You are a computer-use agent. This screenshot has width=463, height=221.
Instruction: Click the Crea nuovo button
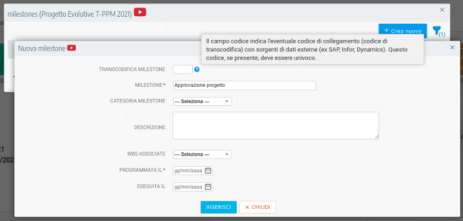tap(403, 31)
